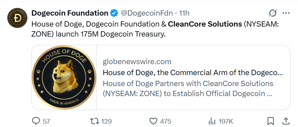Open the three-dot more options menu

coord(286,13)
